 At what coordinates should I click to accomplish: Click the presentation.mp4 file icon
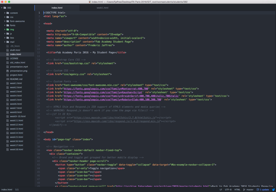point(7,67)
